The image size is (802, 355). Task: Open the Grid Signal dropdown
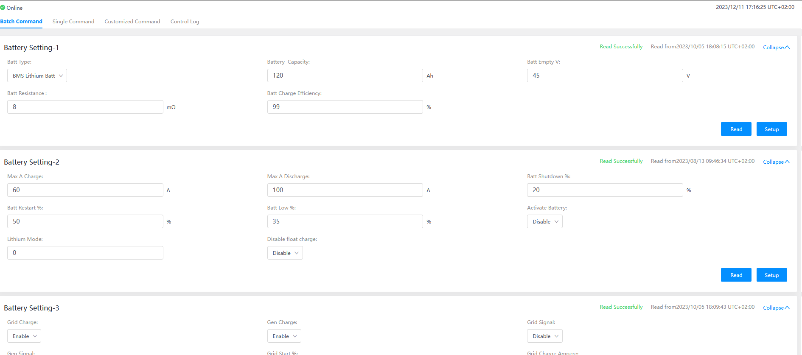coord(545,336)
